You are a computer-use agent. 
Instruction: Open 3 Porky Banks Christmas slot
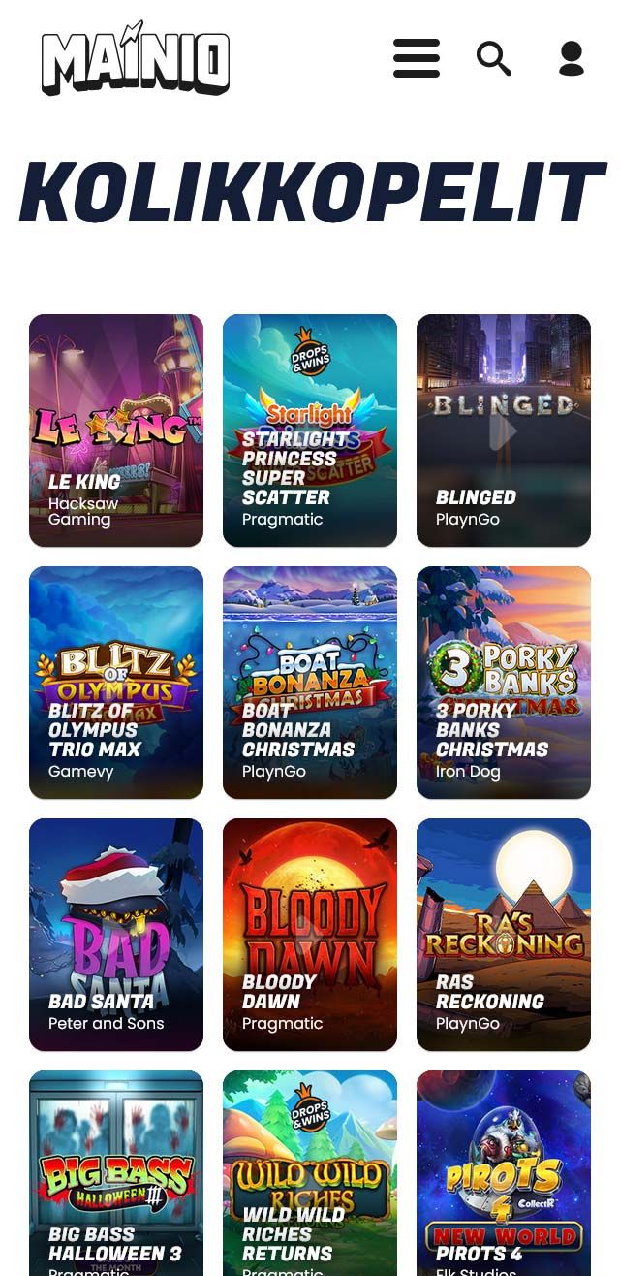[504, 683]
